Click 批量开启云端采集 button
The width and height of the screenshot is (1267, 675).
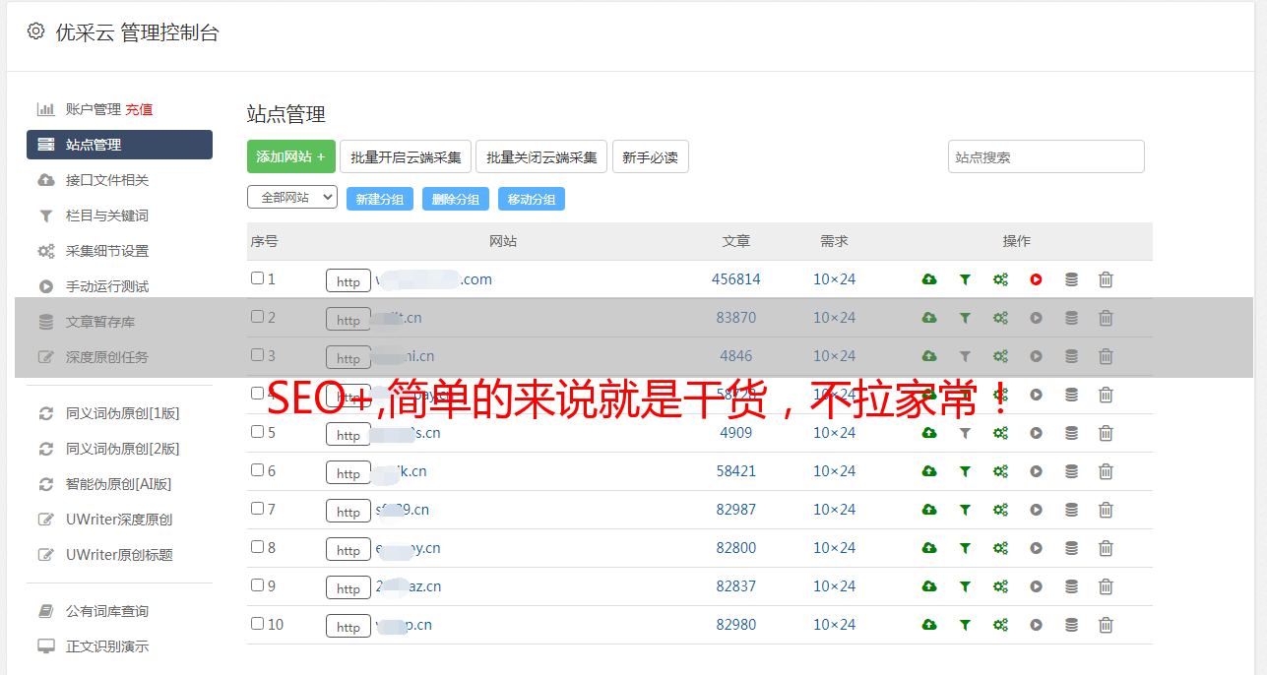tap(406, 156)
